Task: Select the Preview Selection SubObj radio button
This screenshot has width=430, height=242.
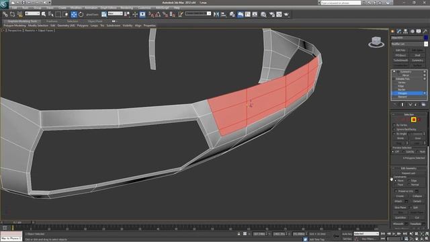Action: (403, 152)
